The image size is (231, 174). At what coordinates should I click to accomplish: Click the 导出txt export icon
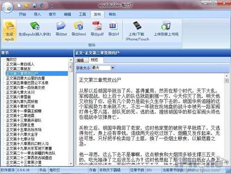coord(61,25)
